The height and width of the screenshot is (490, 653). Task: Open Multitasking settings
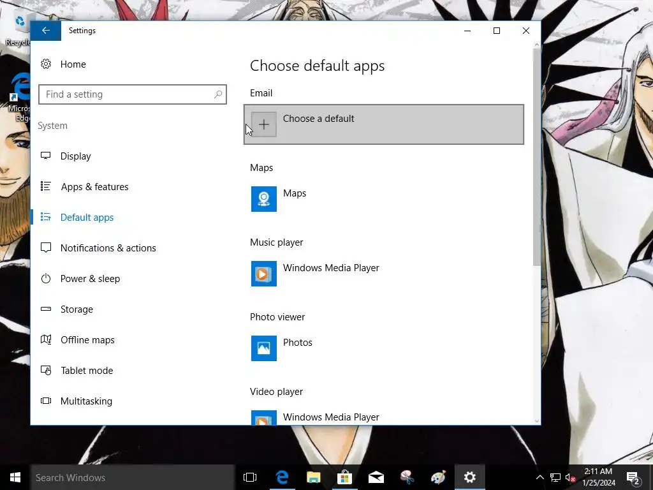(86, 401)
